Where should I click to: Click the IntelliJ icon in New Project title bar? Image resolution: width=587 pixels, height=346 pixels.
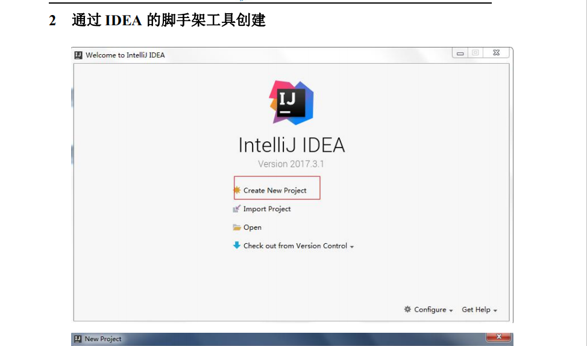pos(78,339)
